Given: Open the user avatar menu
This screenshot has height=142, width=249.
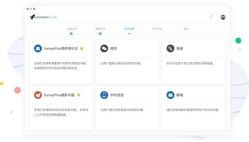Looking at the screenshot, I should [x=223, y=17].
